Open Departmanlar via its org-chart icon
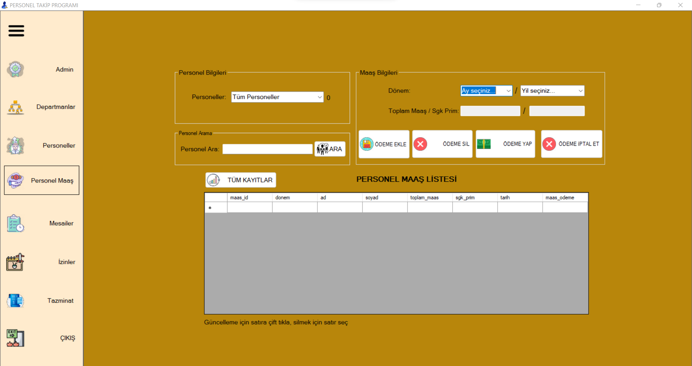Viewport: 692px width, 366px height. point(15,107)
